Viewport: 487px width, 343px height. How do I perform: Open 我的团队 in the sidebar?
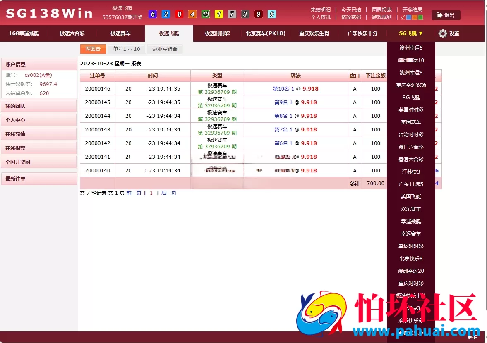[39, 106]
